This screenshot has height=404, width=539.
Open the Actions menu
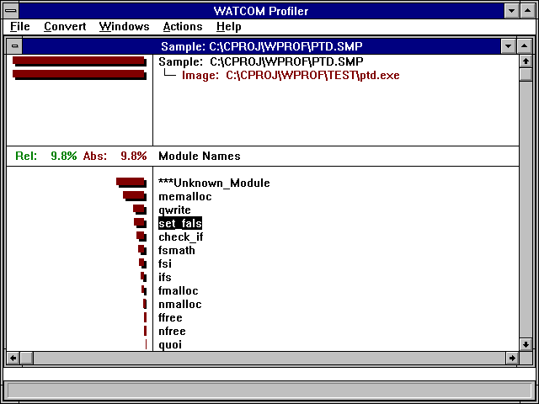pos(183,27)
